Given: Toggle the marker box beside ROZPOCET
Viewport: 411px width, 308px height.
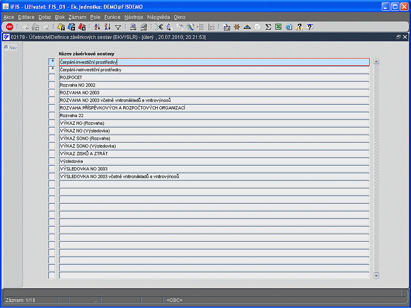Looking at the screenshot, I should pyautogui.click(x=52, y=77).
